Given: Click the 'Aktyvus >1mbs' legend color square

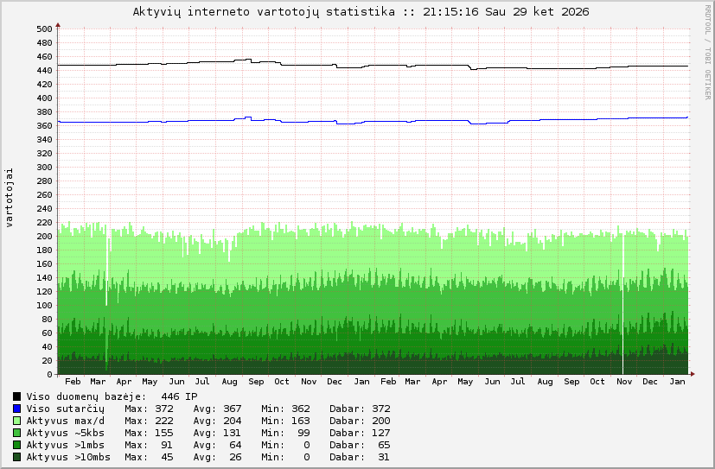Looking at the screenshot, I should point(17,445).
